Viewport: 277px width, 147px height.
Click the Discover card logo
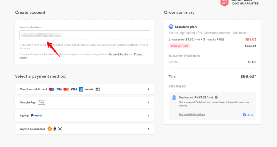[x=89, y=89]
